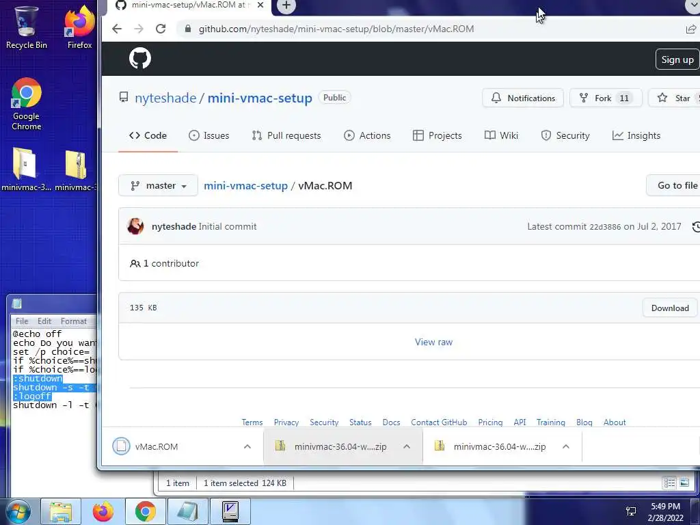The image size is (700, 525).
Task: Reload the page with the refresh icon
Action: click(161, 29)
